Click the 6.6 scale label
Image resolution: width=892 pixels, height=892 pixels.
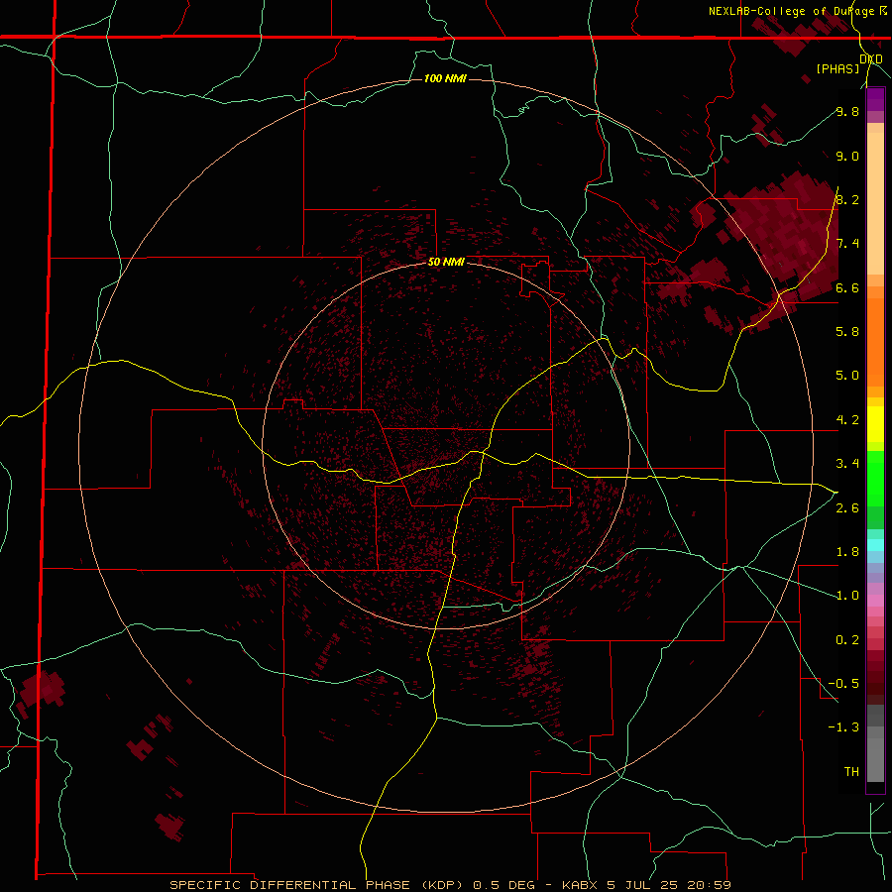click(847, 287)
